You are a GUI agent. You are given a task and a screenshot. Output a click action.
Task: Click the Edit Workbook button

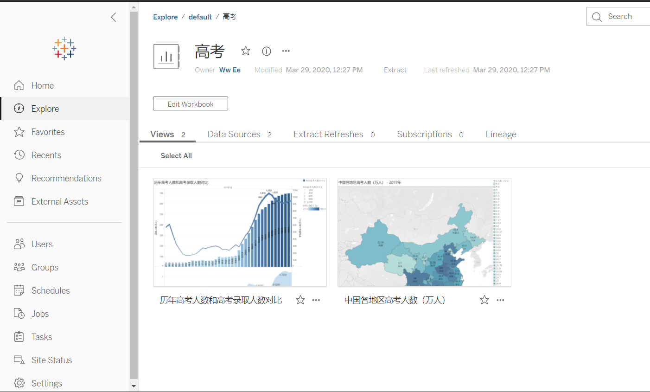pyautogui.click(x=190, y=103)
